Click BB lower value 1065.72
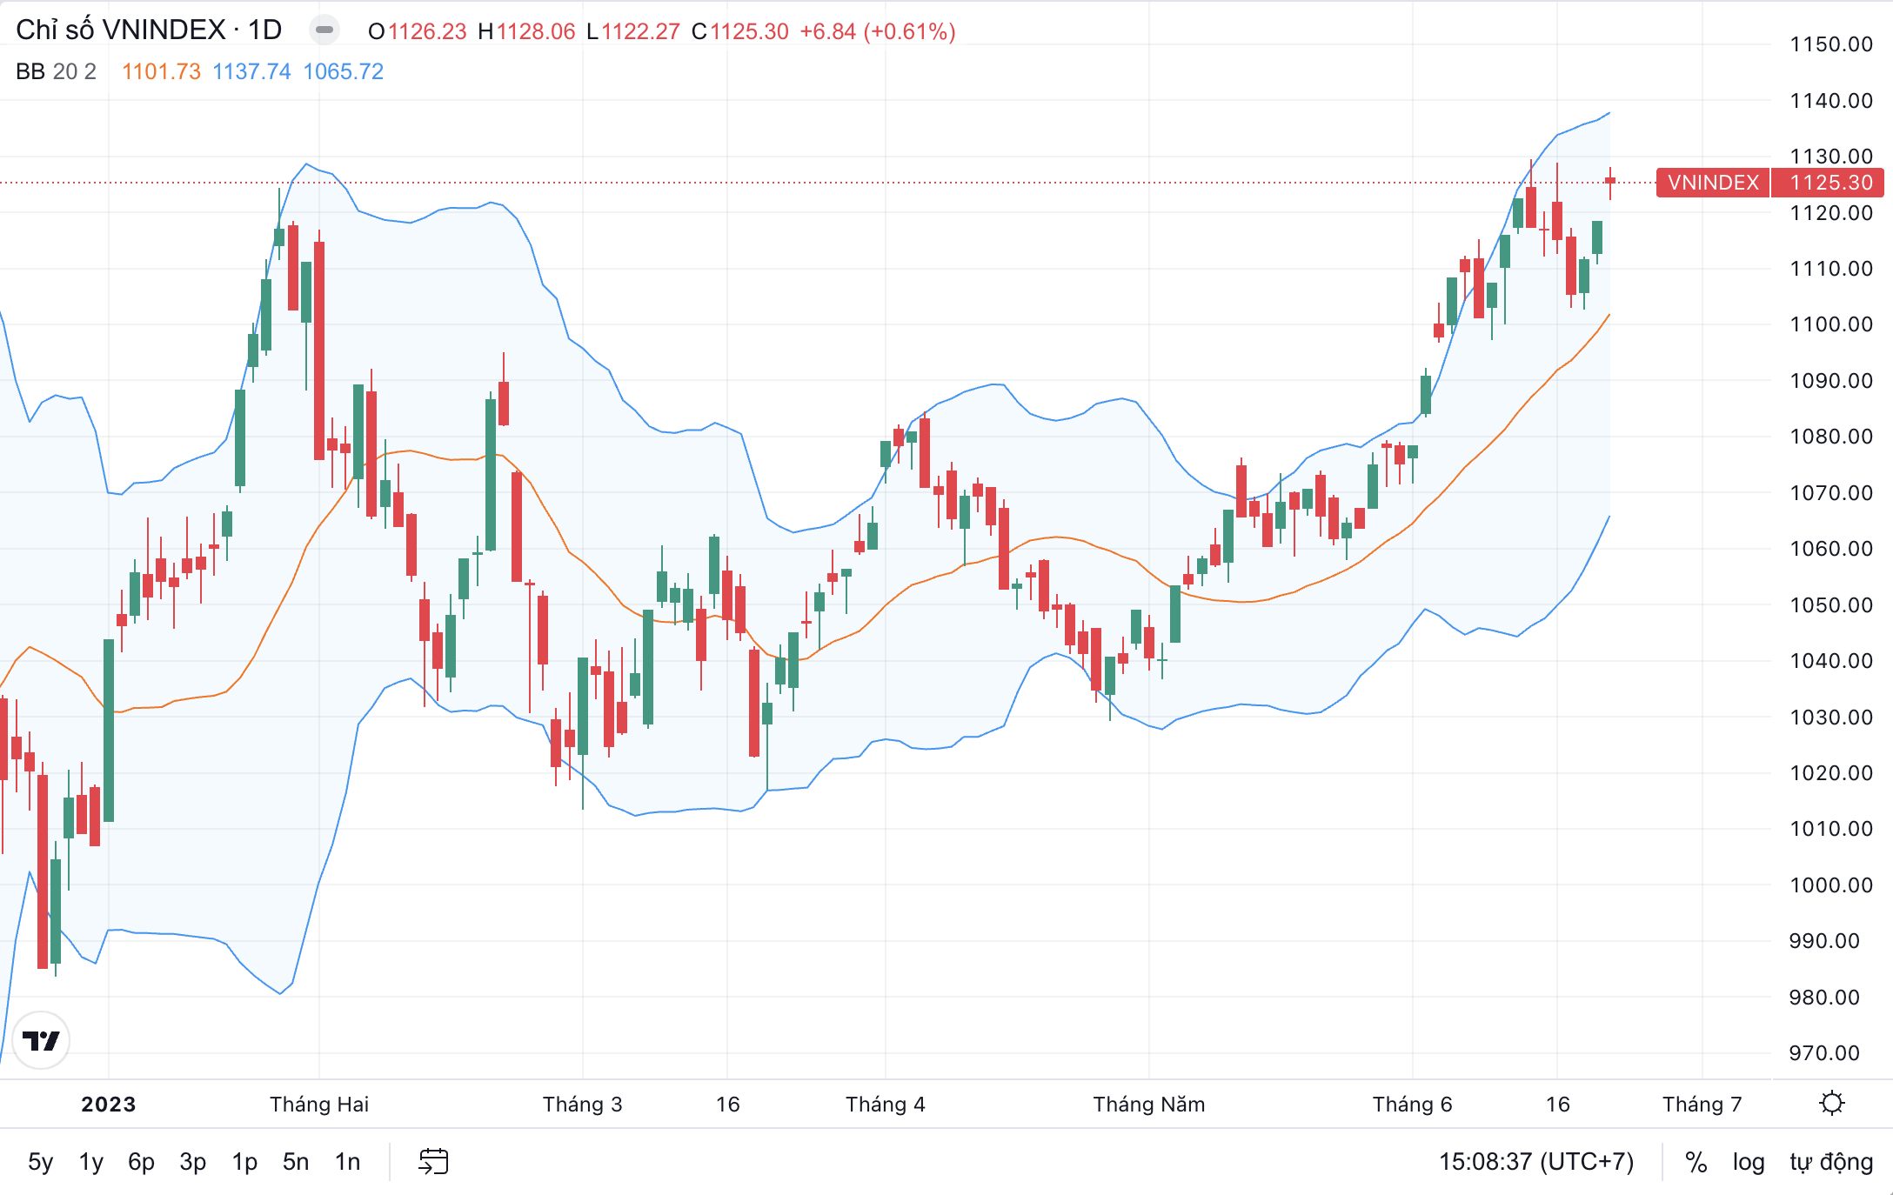The image size is (1893, 1195). point(343,71)
